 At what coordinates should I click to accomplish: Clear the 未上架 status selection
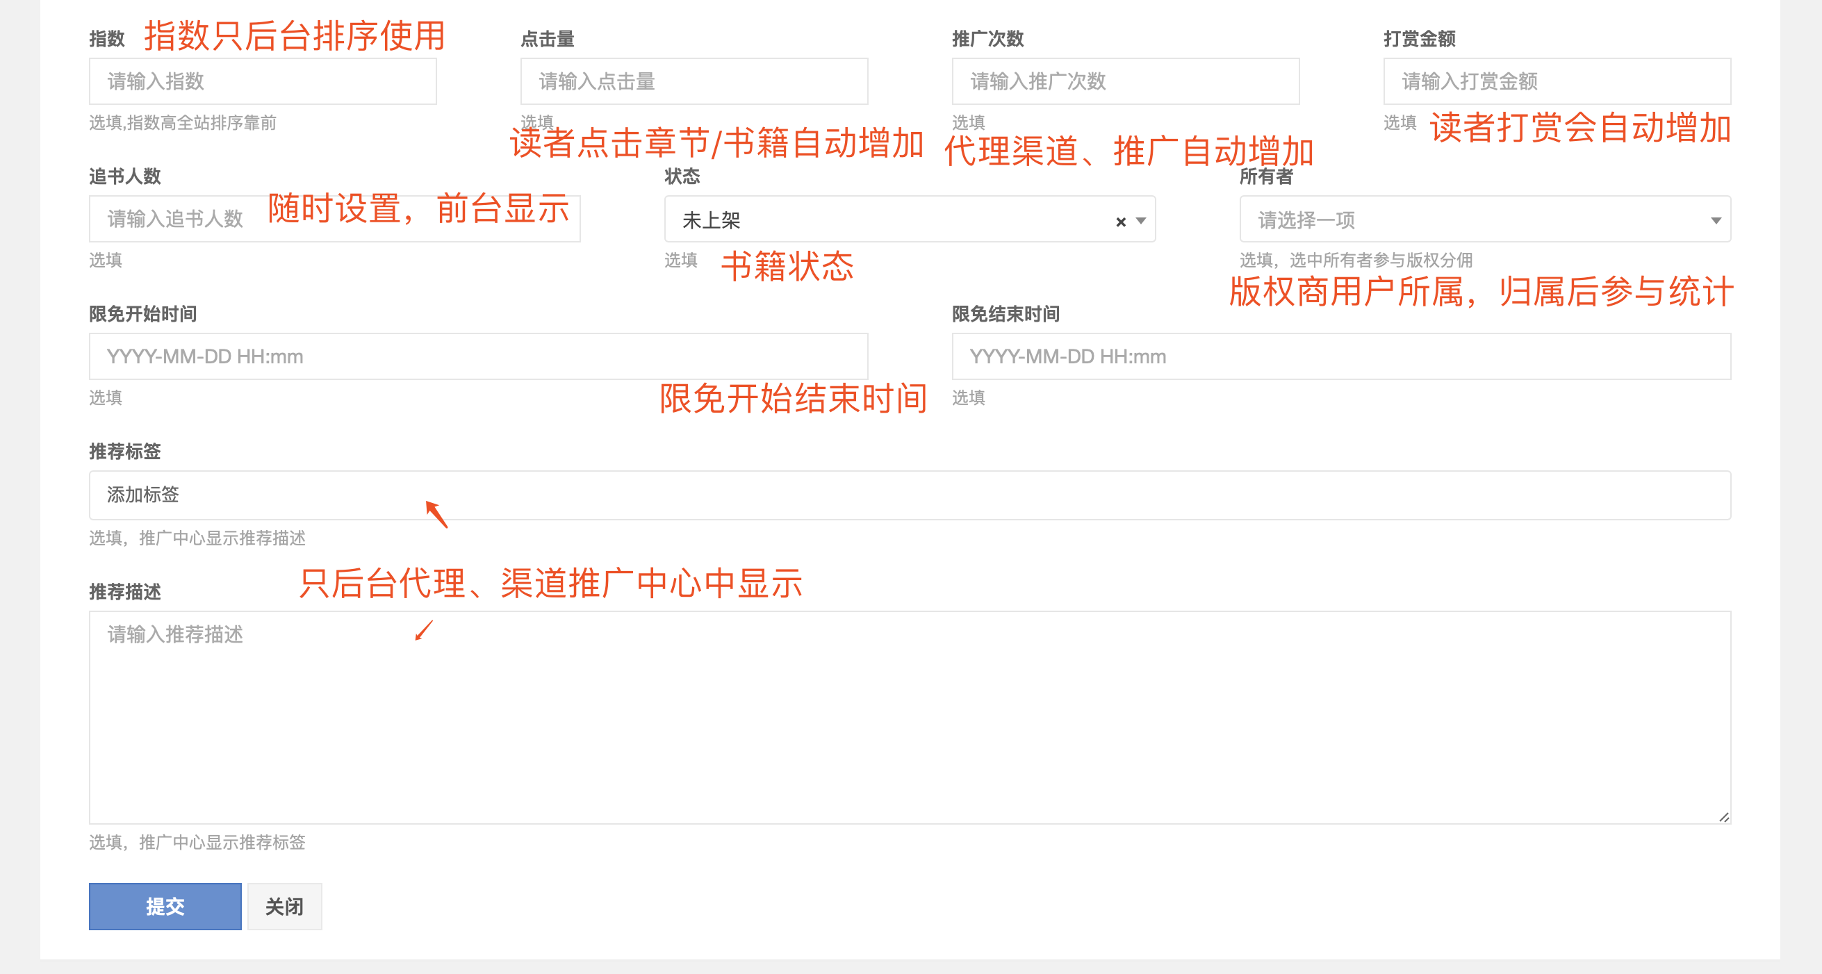(x=1120, y=222)
